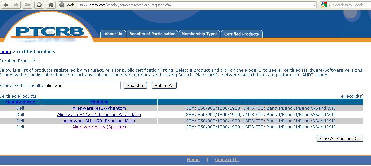Click the PTCRB logo
Viewport: 371px width, 166px height.
pos(50,32)
